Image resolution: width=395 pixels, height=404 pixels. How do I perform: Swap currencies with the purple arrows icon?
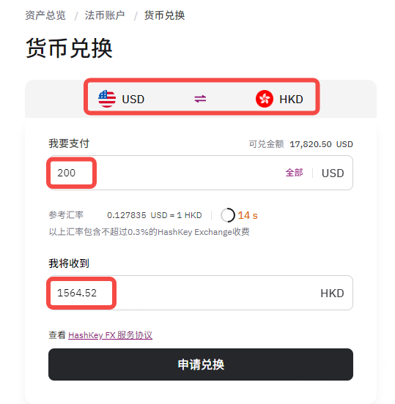tap(200, 99)
